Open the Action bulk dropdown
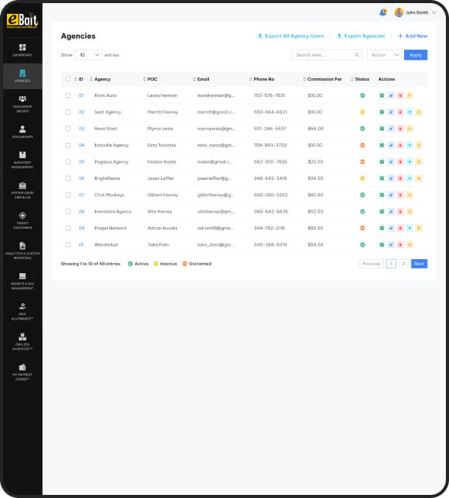 [384, 55]
